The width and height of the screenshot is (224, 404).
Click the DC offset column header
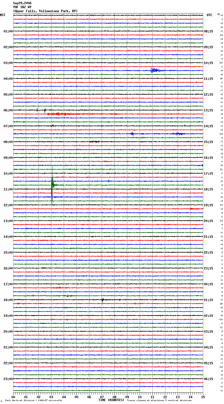coord(219,14)
